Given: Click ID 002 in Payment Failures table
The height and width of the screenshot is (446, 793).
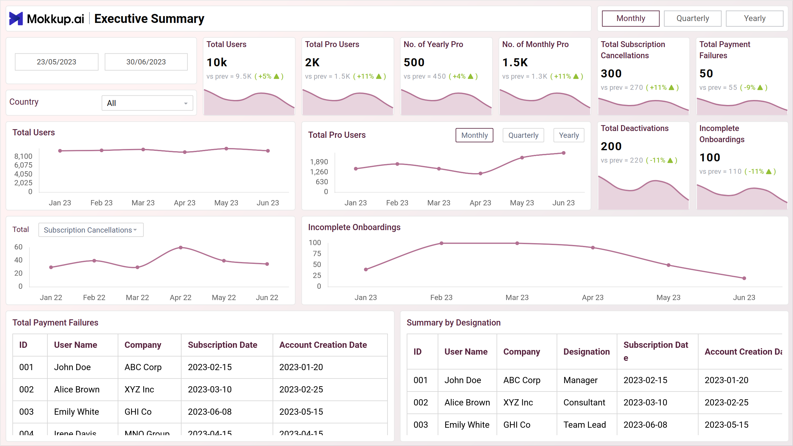Looking at the screenshot, I should point(26,389).
